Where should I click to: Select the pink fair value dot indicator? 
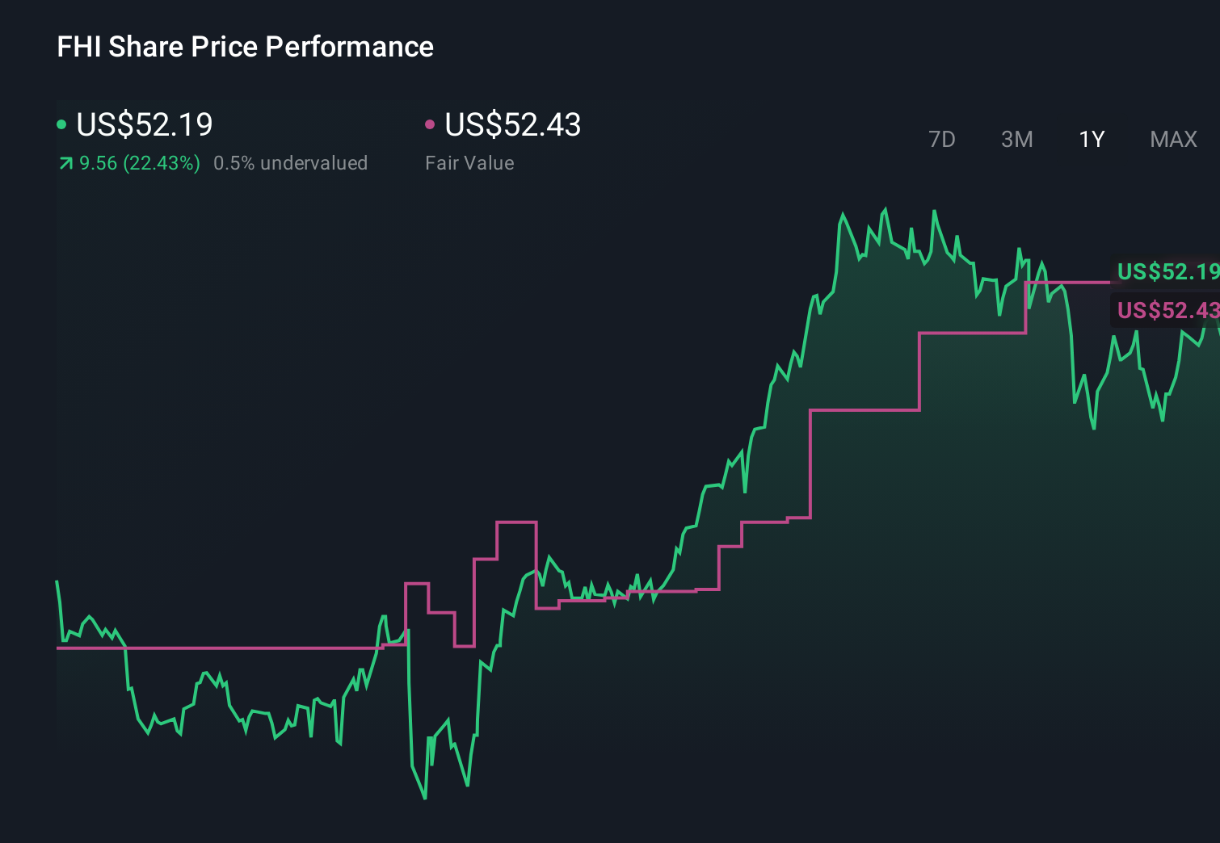[x=430, y=124]
